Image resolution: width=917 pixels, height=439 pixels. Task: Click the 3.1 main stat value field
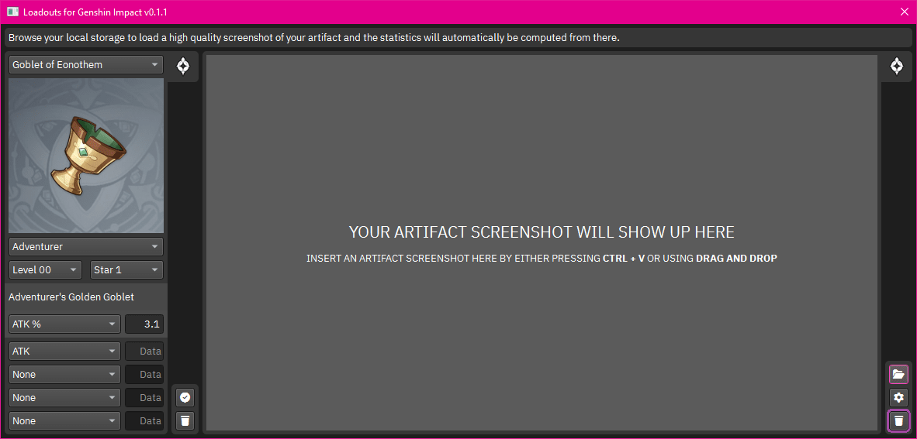(x=144, y=324)
